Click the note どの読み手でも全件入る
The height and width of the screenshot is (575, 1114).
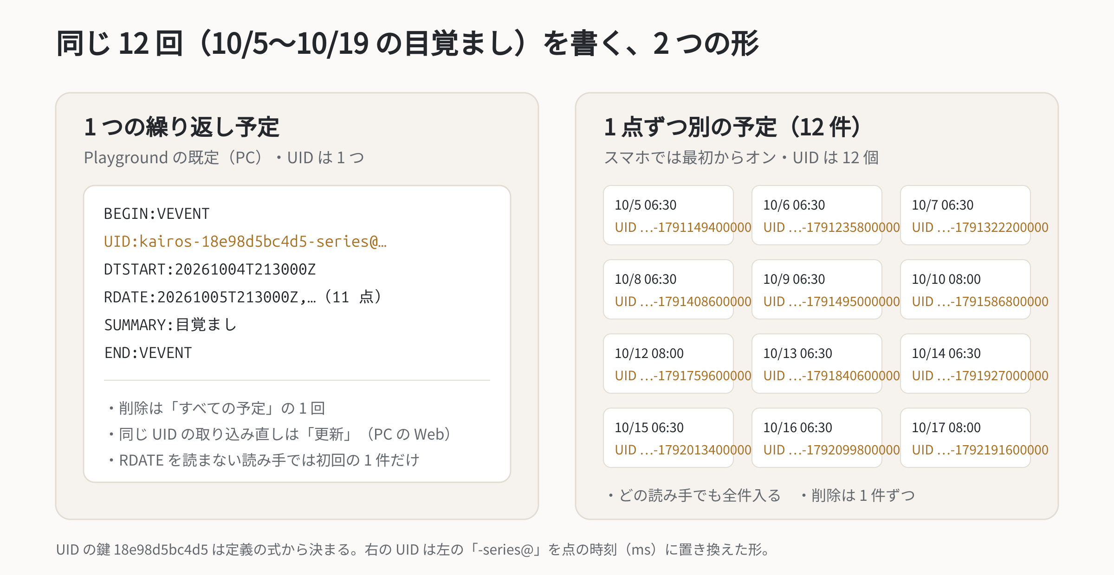tap(694, 496)
